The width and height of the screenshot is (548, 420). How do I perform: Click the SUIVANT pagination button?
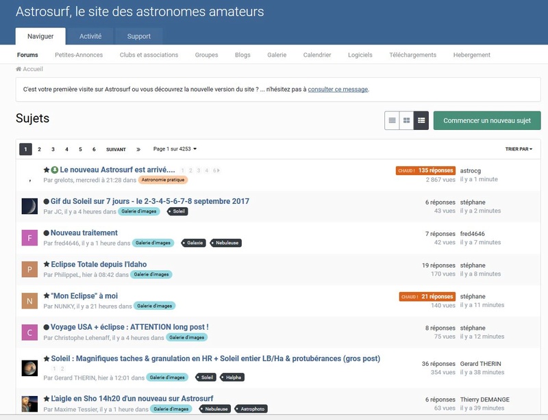116,149
